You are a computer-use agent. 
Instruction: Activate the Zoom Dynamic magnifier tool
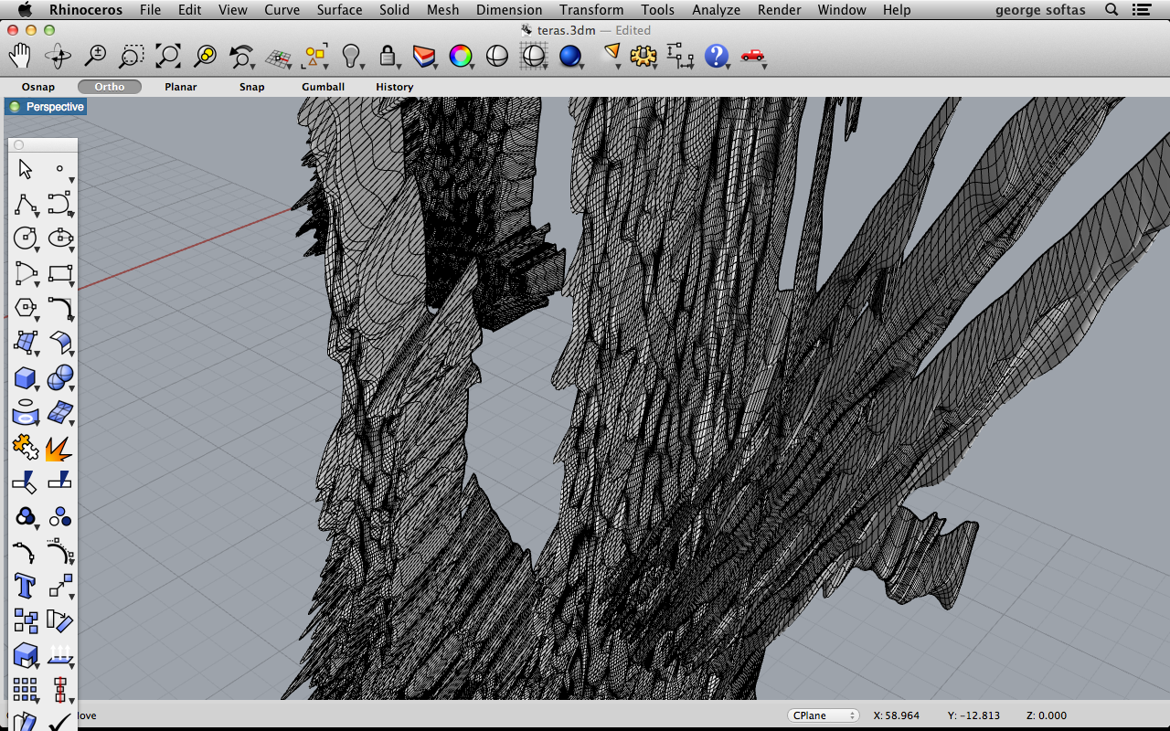pyautogui.click(x=95, y=57)
